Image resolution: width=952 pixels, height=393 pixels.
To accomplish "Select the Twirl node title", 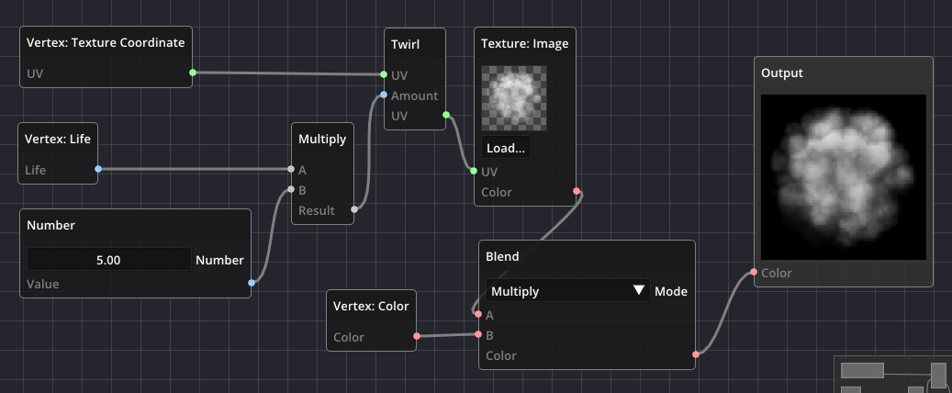I will (408, 43).
